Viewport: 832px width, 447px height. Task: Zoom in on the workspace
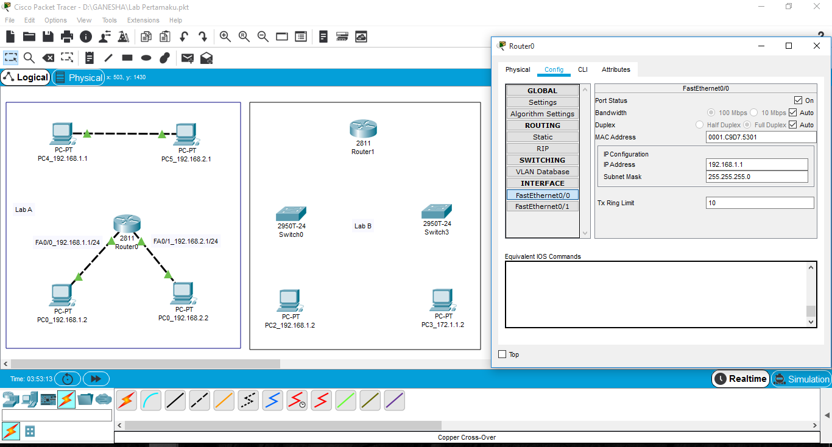click(x=225, y=37)
